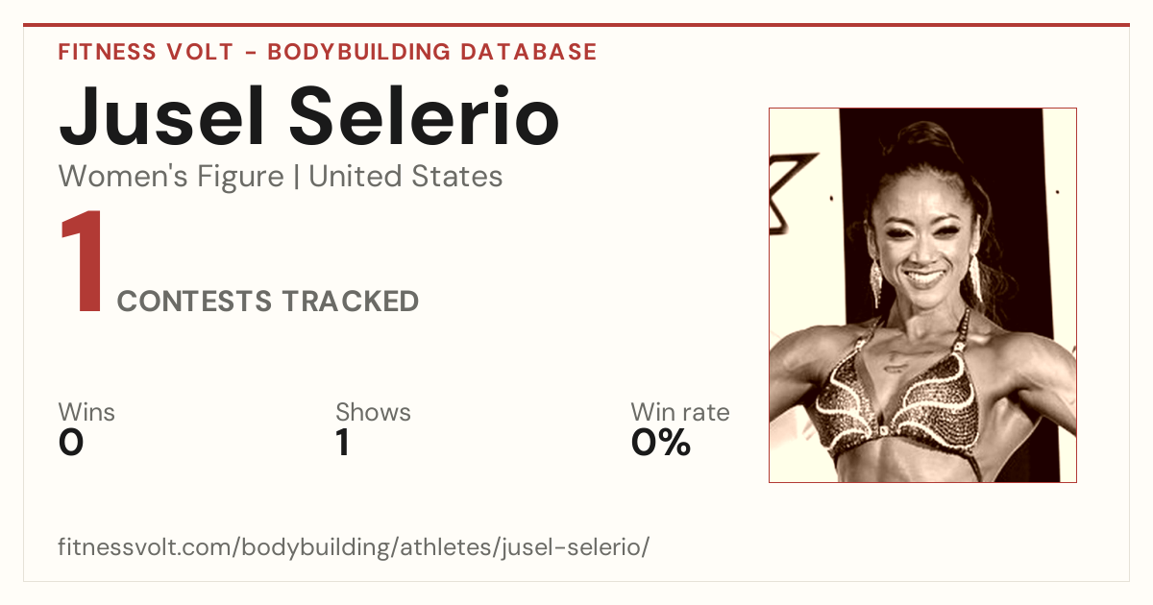Click the athlete photo thumbnail
The image size is (1153, 605).
pyautogui.click(x=922, y=295)
